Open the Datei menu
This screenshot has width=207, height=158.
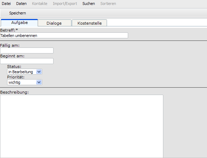coord(6,4)
